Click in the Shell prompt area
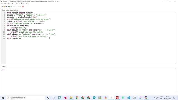 [x=88, y=81]
